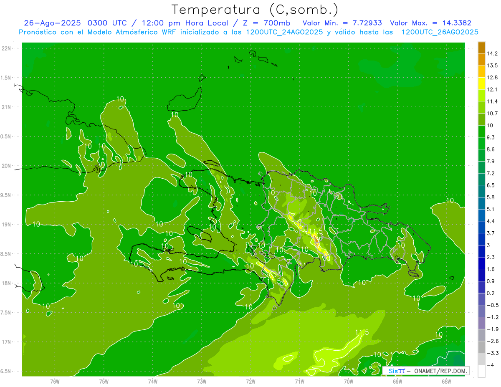The height and width of the screenshot is (387, 501).
Task: Click the '-4' colorbar label
Action: [490, 365]
